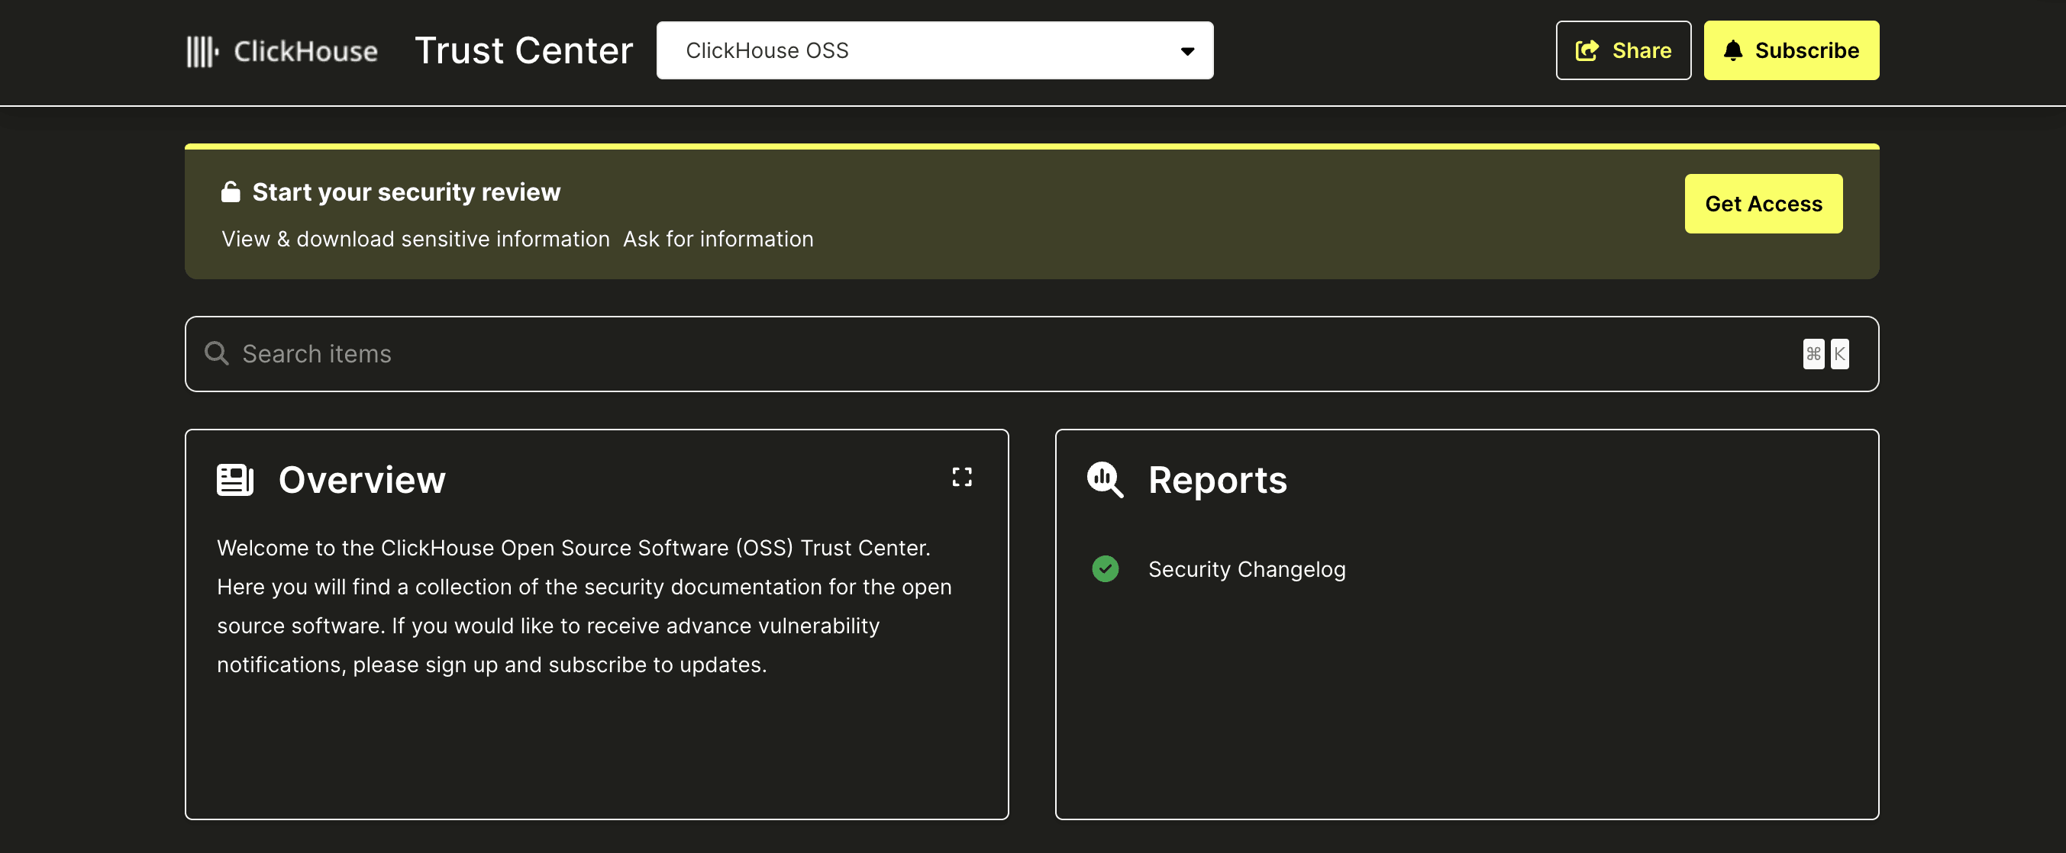Expand the Overview card fullscreen icon
The height and width of the screenshot is (853, 2066).
tap(962, 477)
